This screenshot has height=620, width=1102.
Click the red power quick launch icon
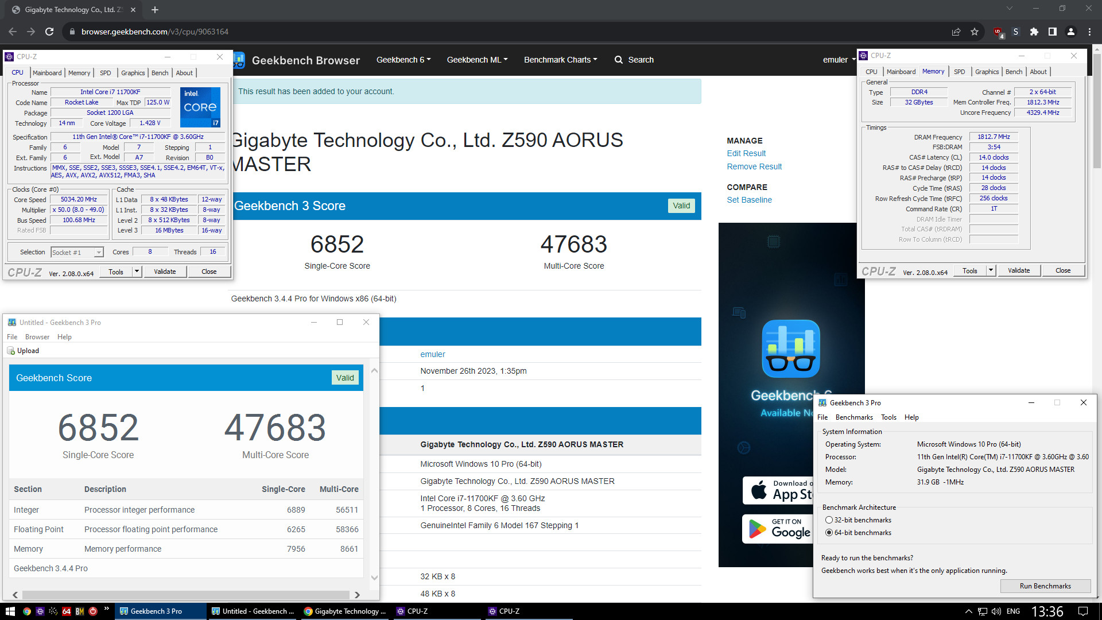pos(93,611)
